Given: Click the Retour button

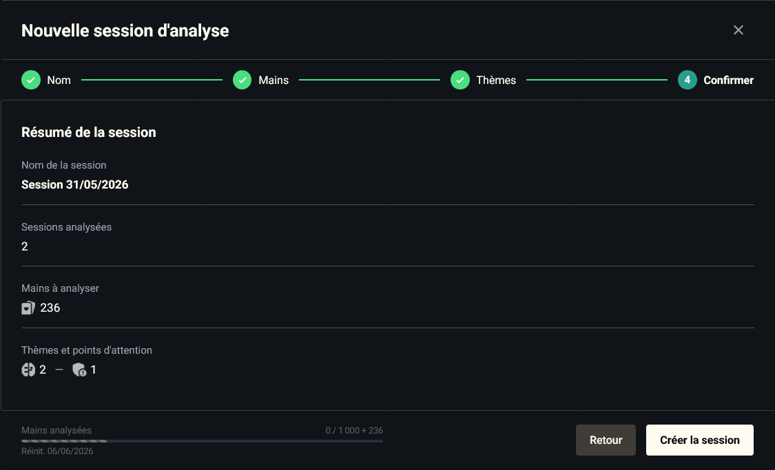Looking at the screenshot, I should click(x=606, y=440).
